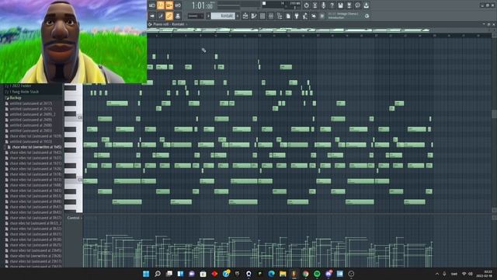
Task: Click circular icon right of hint panel
Action: (367, 16)
